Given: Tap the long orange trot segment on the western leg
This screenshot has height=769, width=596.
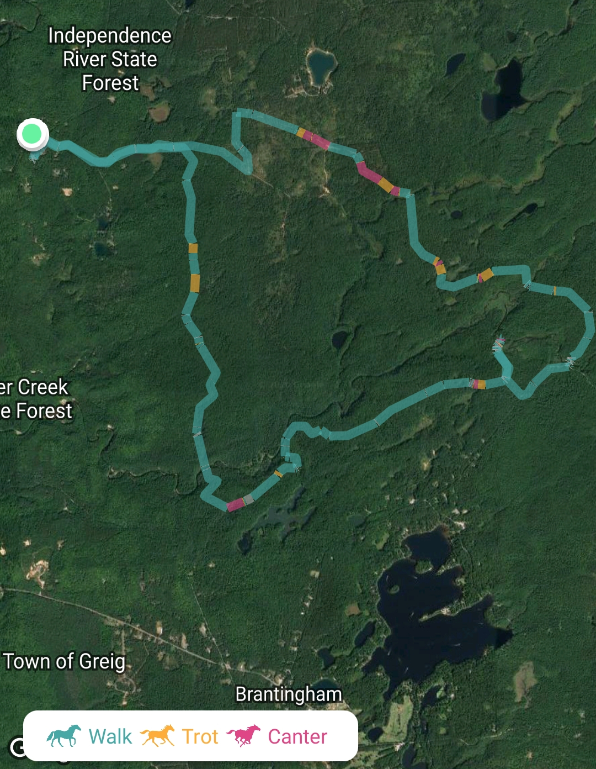Looking at the screenshot, I should click(x=195, y=283).
